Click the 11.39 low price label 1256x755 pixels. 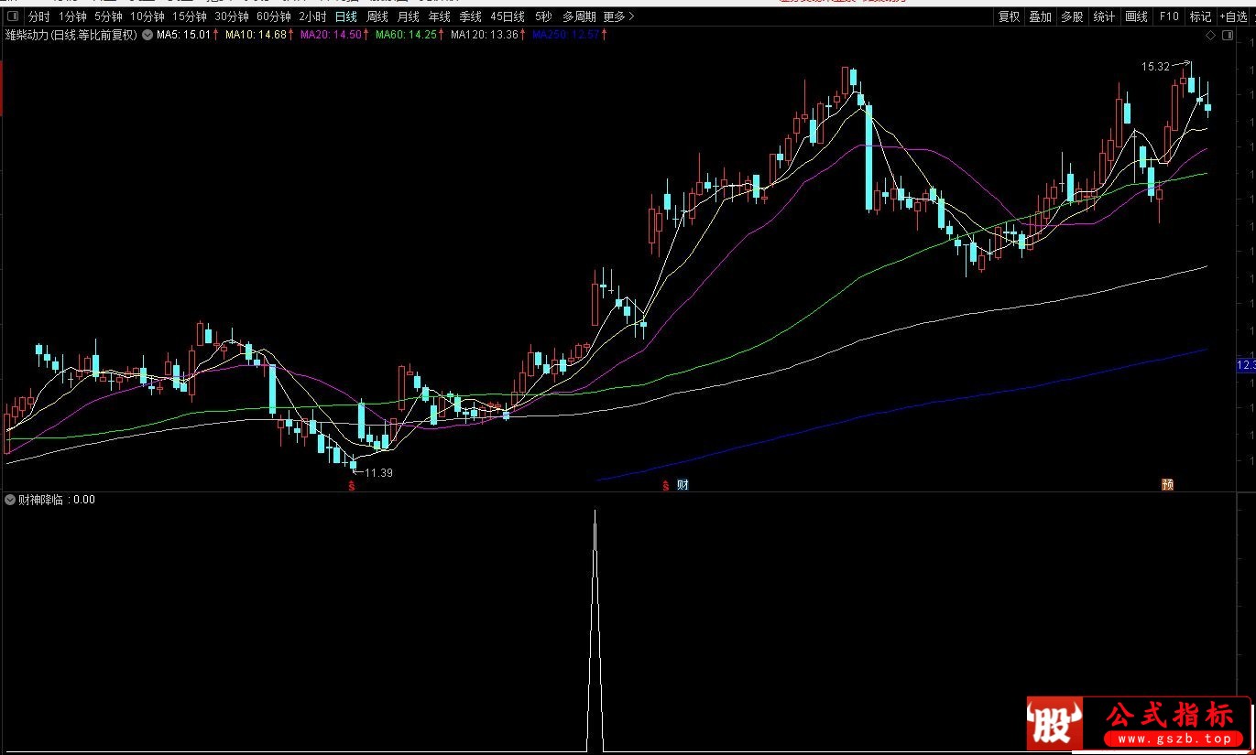378,472
